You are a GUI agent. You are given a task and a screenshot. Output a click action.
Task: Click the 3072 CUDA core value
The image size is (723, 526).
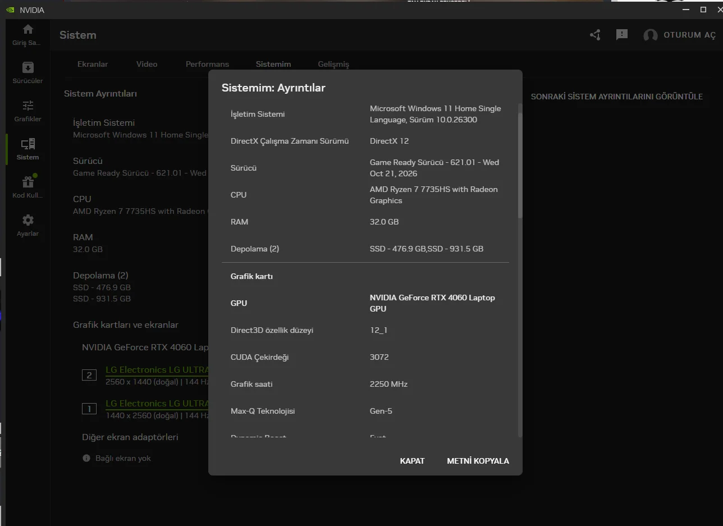pos(379,357)
